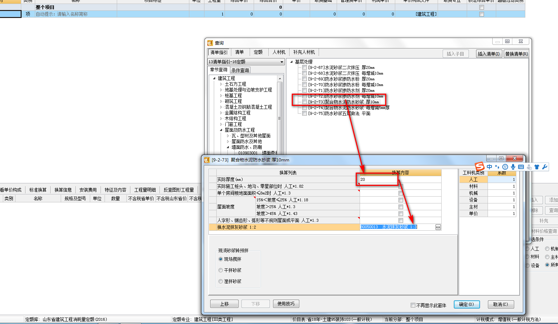Viewport: 558px width, 324px height.
Task: Collapse the 基层处理 tree node
Action: coord(291,62)
